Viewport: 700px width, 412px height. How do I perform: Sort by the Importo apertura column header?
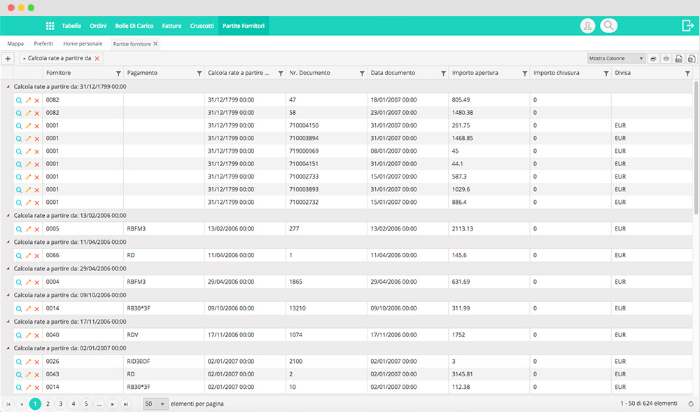[475, 73]
